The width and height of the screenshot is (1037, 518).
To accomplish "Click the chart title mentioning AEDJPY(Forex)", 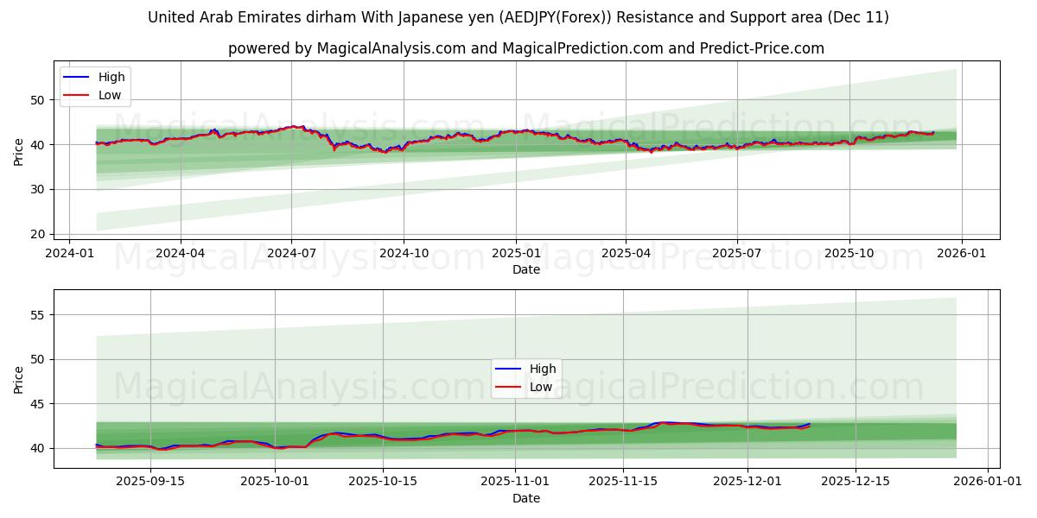I will coord(518,14).
